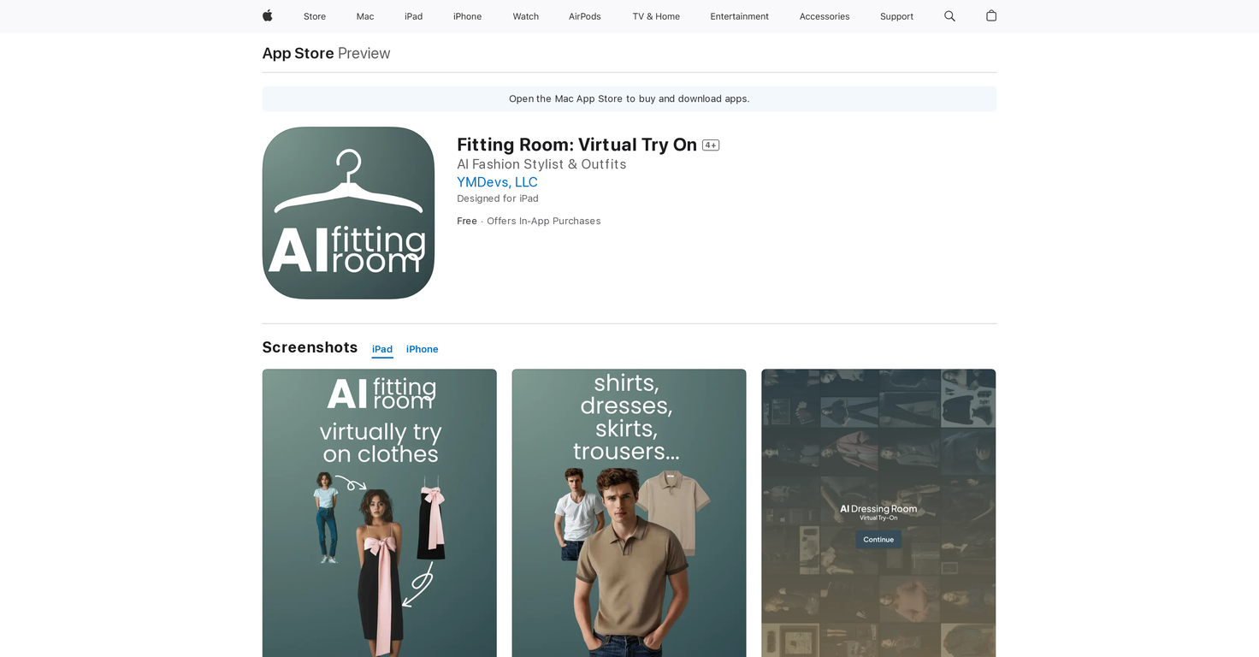Select the Store menu item

pyautogui.click(x=314, y=16)
